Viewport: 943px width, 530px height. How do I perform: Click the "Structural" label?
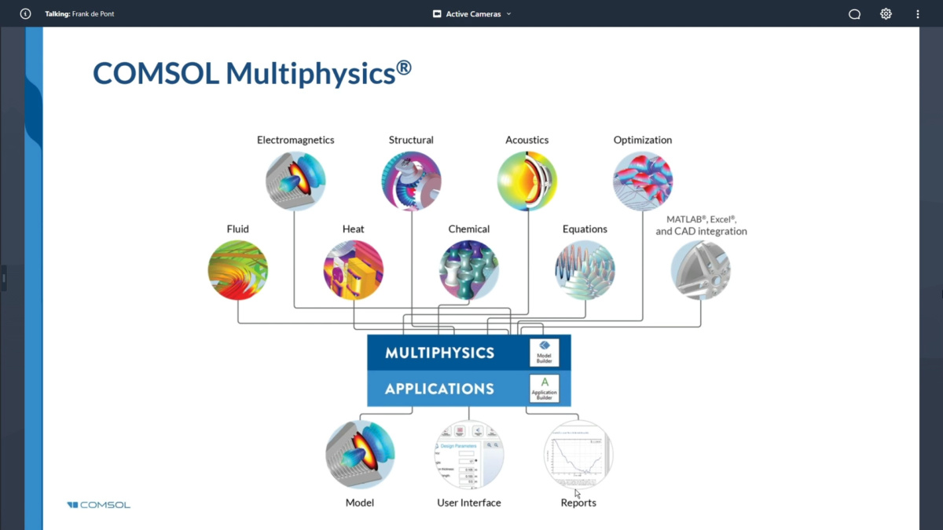tap(411, 140)
